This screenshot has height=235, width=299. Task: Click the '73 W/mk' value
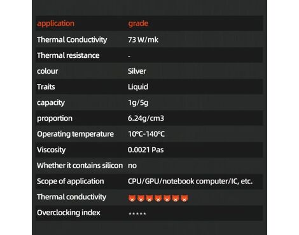143,39
